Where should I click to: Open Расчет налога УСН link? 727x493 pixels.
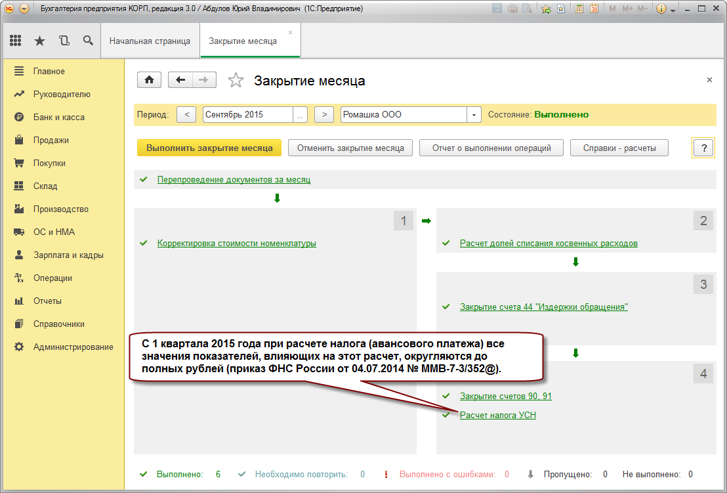(497, 415)
